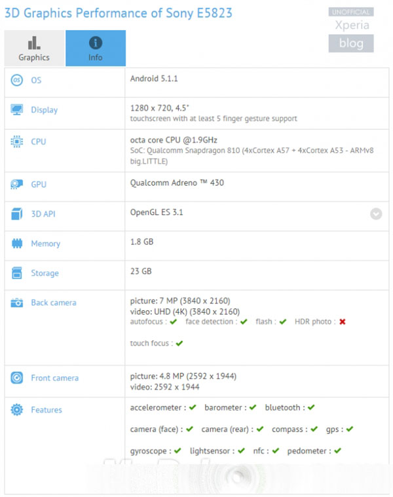The width and height of the screenshot is (393, 497).
Task: Click the SoC Snapdragon 810 description
Action: click(252, 156)
